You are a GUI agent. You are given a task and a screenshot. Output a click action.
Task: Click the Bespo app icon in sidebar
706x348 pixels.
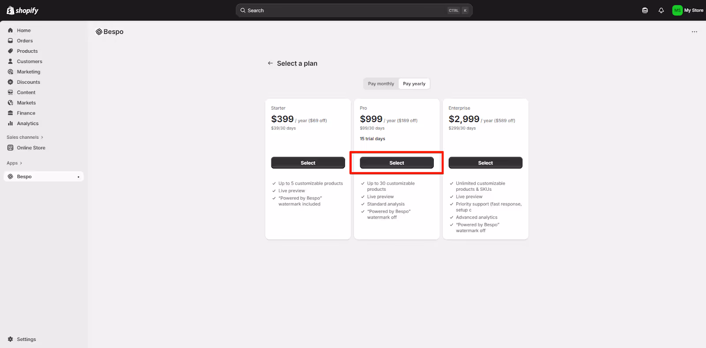[x=11, y=177]
